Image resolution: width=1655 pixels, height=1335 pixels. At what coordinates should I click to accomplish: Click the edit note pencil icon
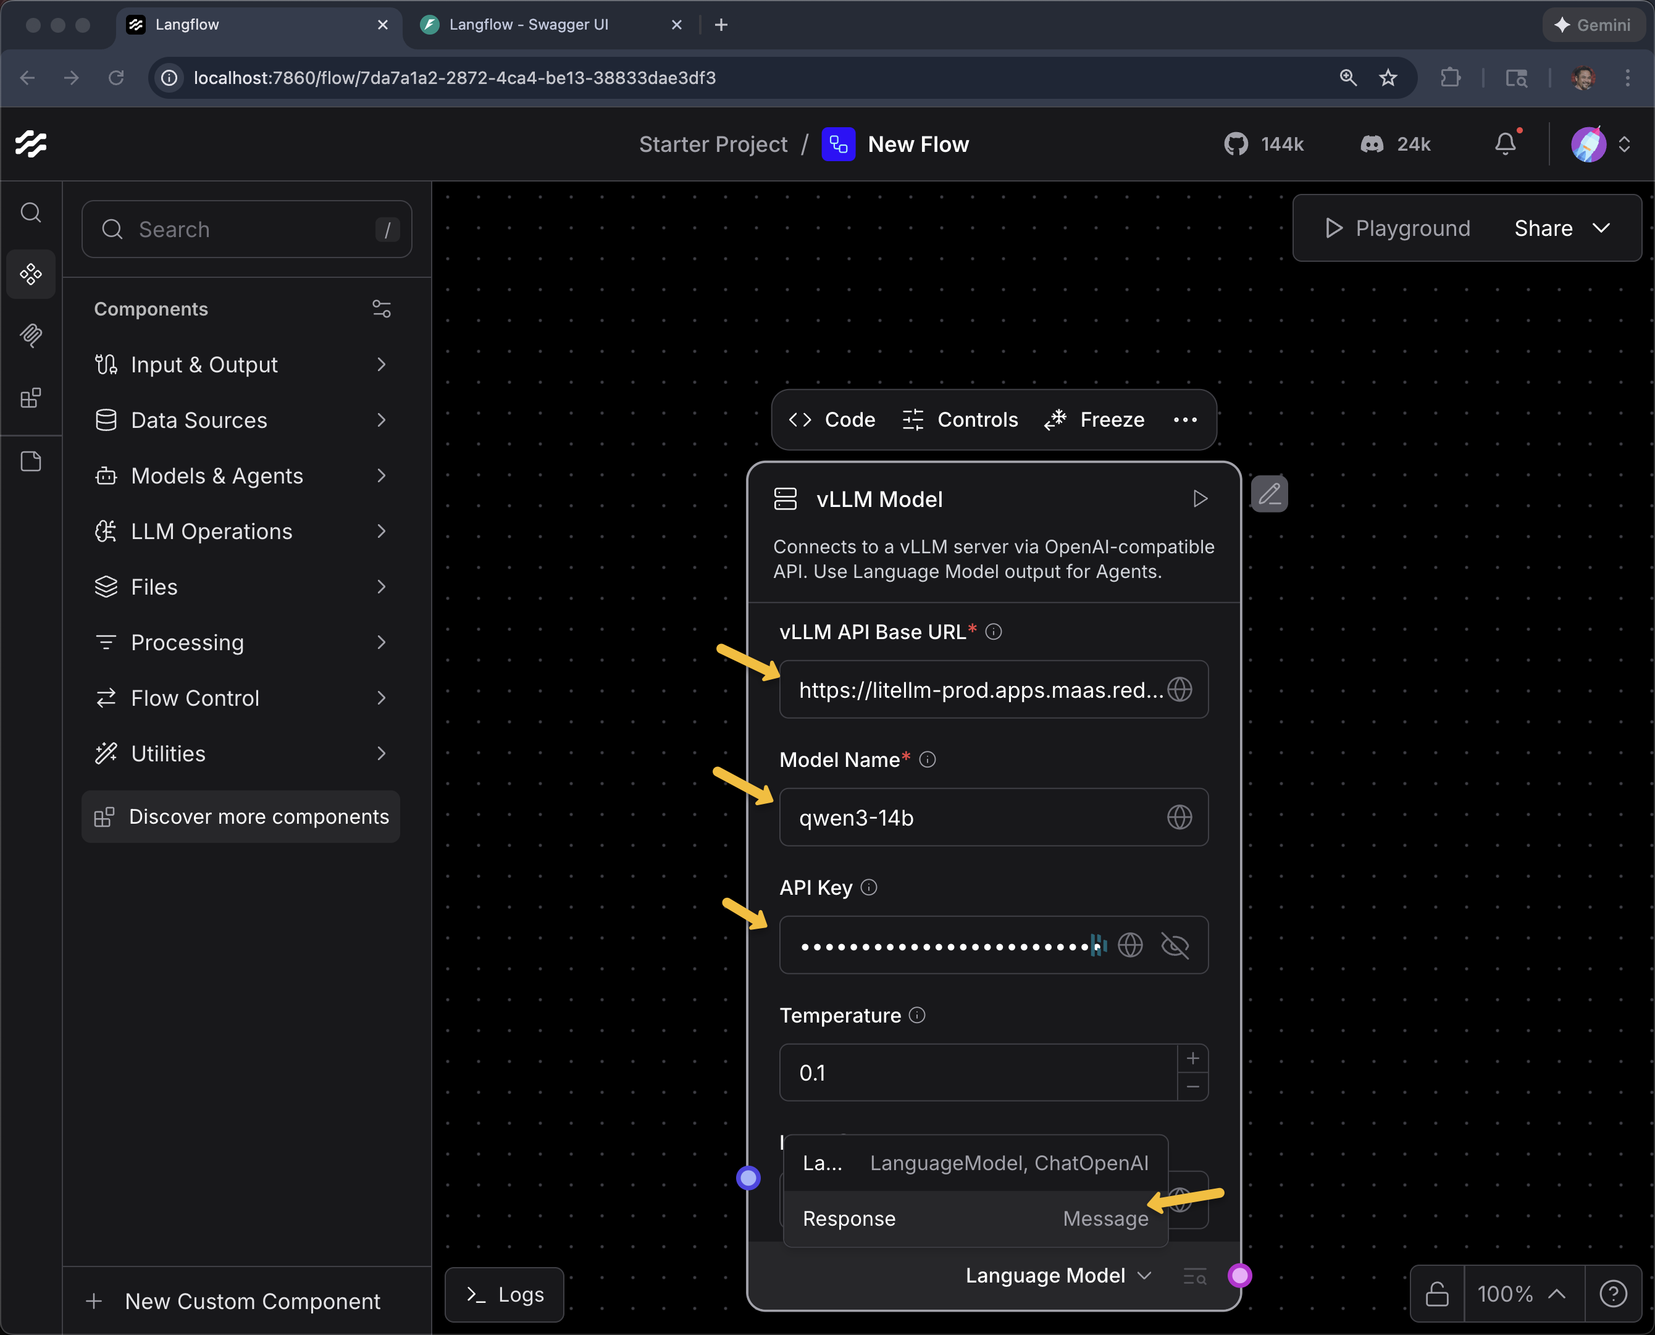pos(1269,494)
